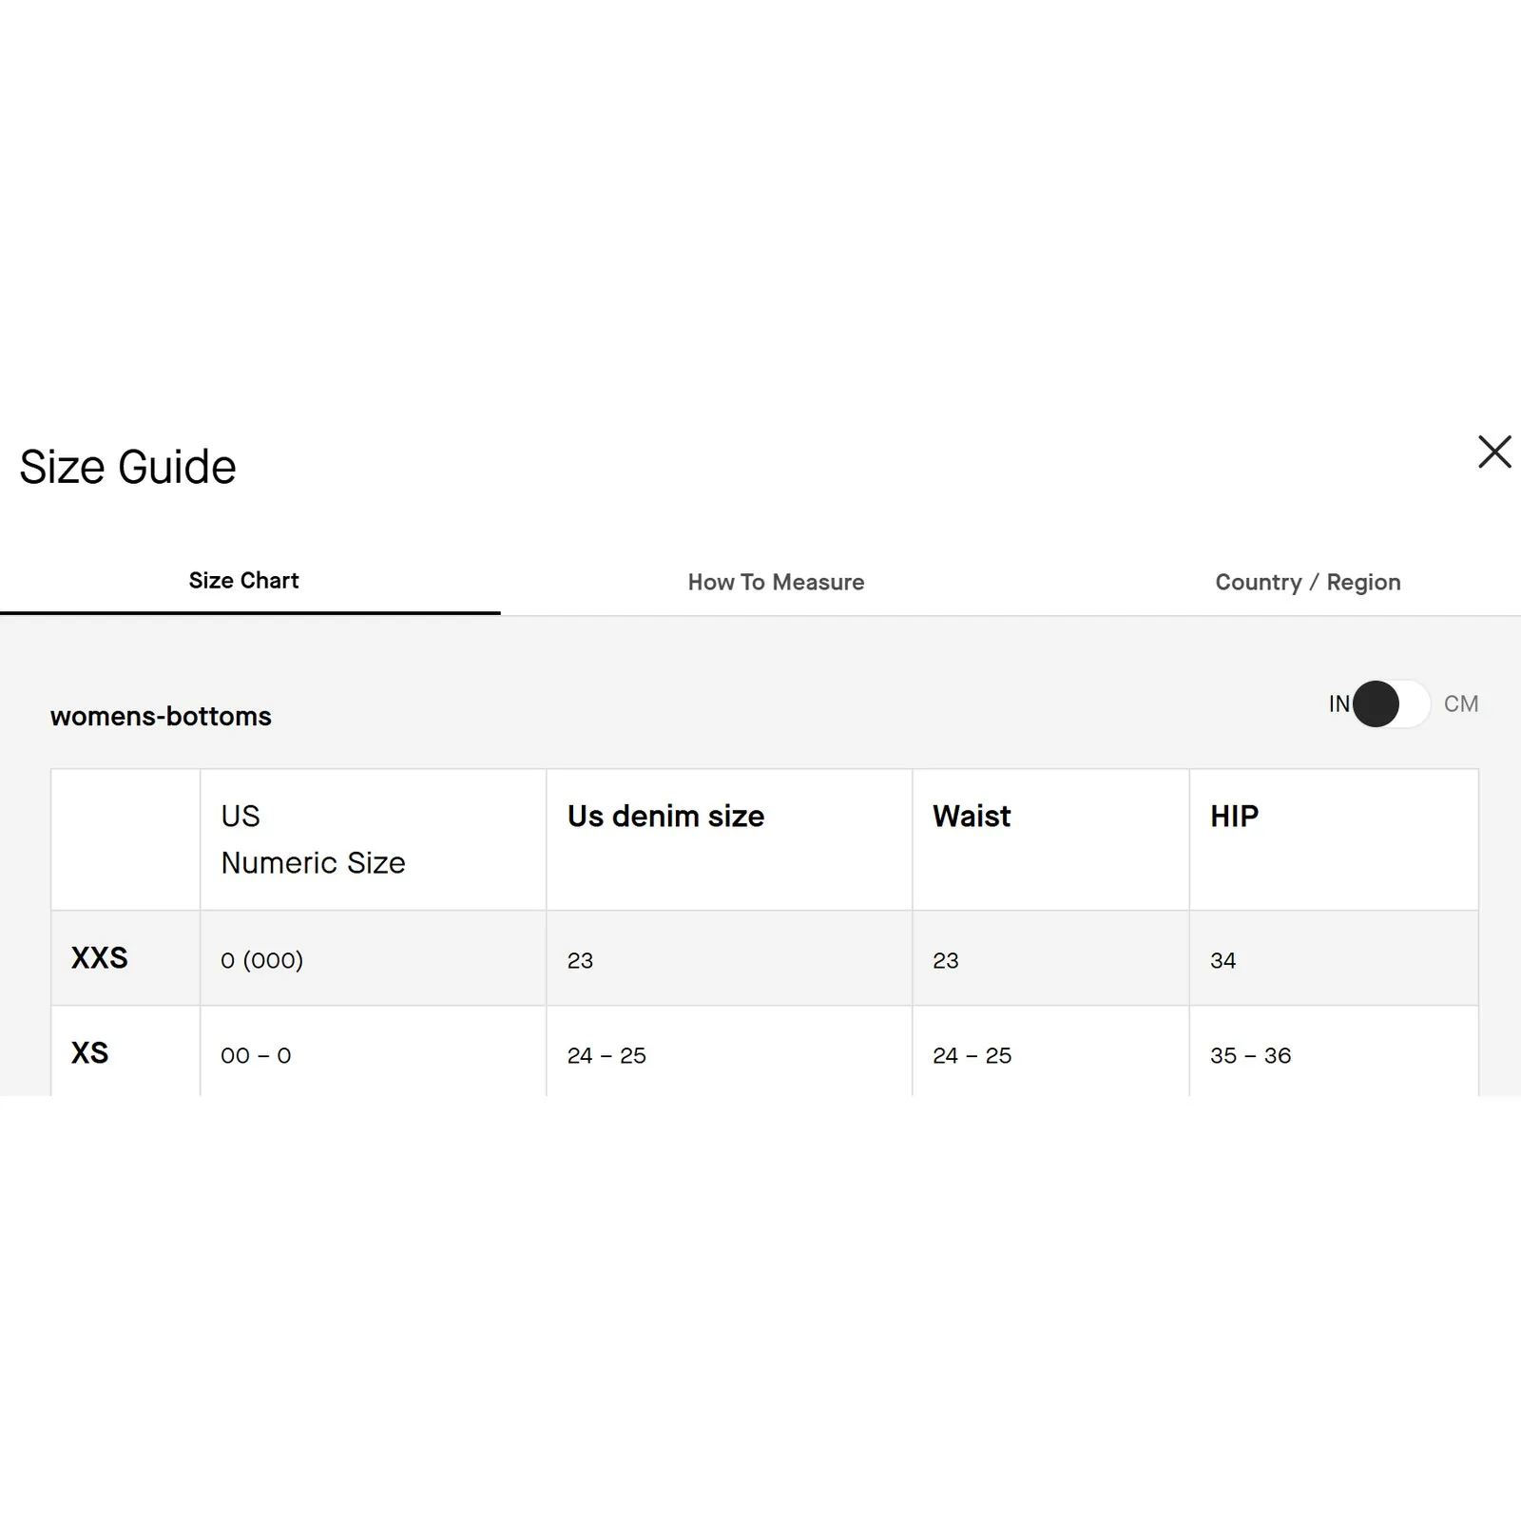Click the XS hip value 35 – 36
The image size is (1521, 1521).
coord(1250,1055)
